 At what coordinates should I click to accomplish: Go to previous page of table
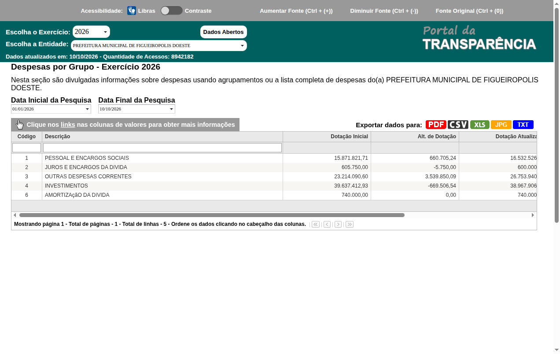[x=327, y=225]
